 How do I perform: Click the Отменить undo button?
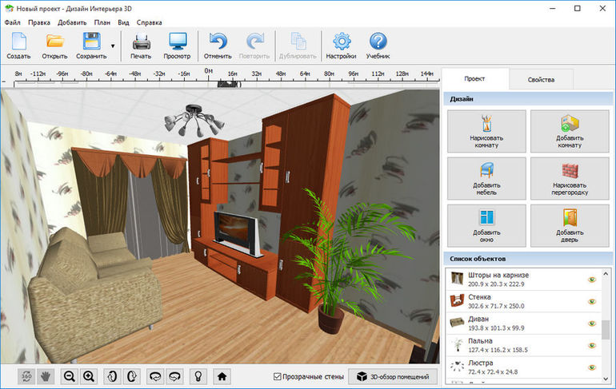pyautogui.click(x=218, y=46)
